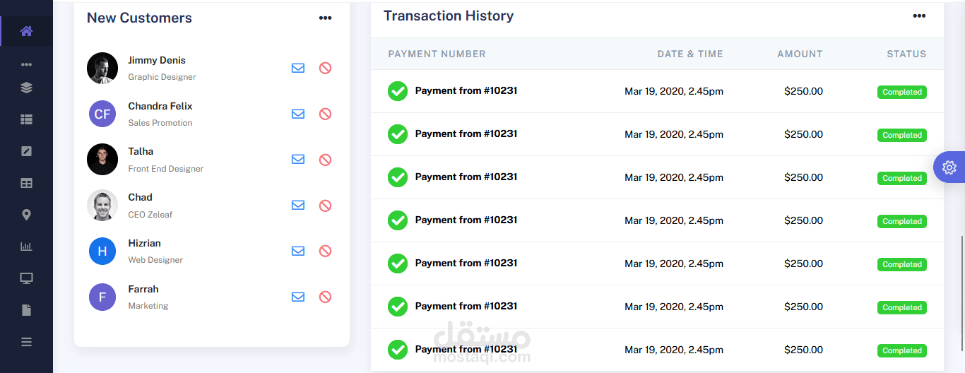Open New Customers options menu
This screenshot has width=965, height=373.
click(x=325, y=18)
